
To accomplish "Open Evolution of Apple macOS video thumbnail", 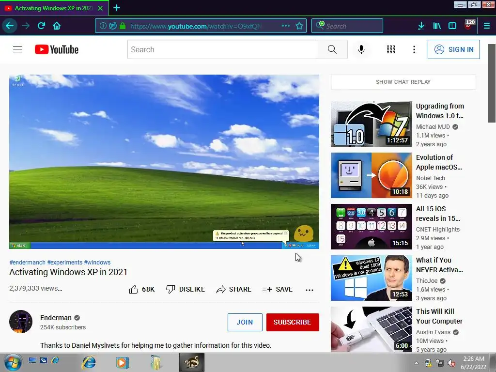I will 372,175.
